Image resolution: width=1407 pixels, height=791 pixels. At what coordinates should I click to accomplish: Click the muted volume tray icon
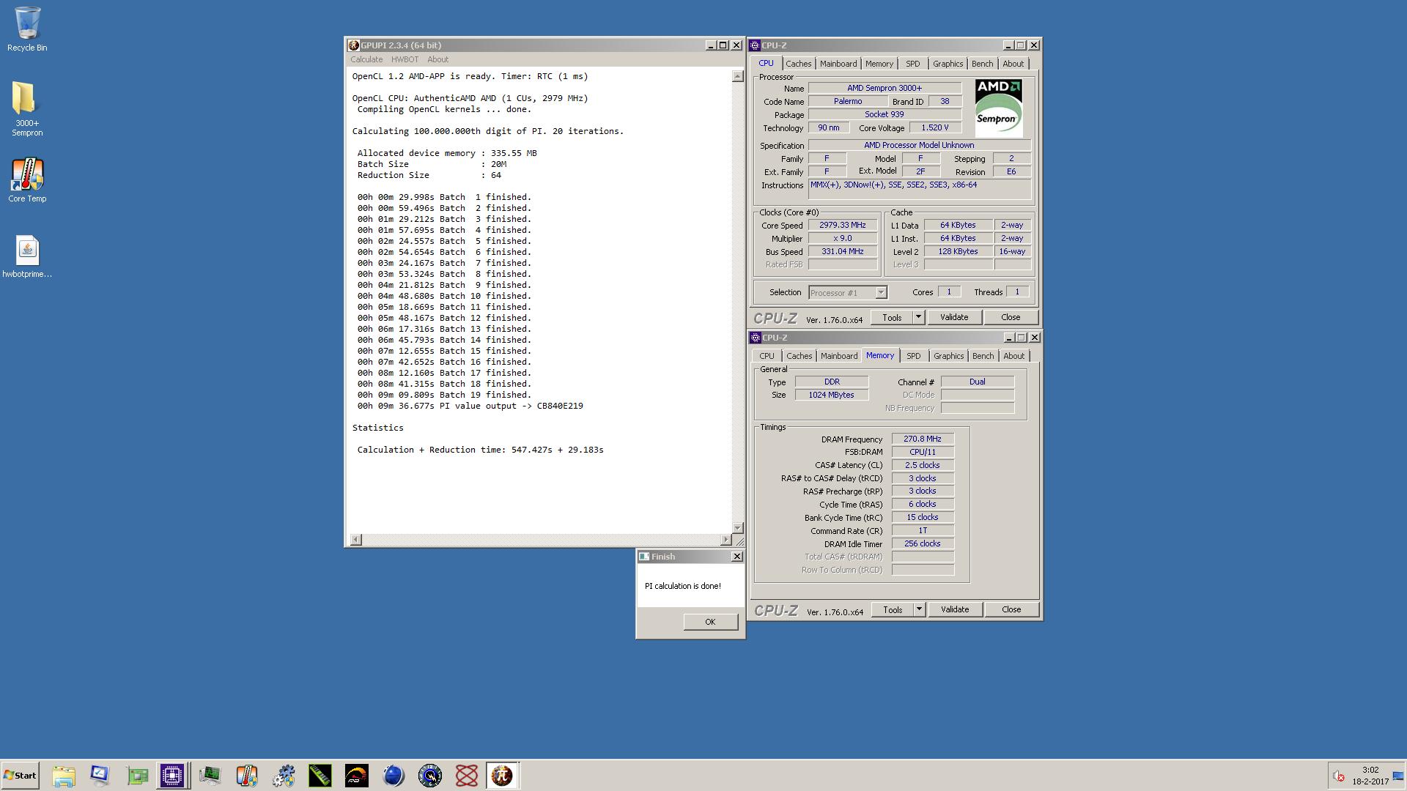tap(1338, 776)
